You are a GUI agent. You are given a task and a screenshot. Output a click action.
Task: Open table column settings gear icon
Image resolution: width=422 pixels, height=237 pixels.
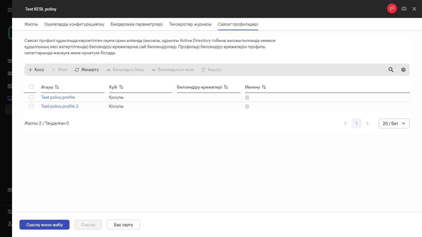coord(403,70)
